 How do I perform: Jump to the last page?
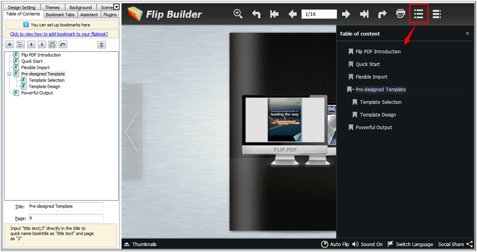click(x=364, y=14)
